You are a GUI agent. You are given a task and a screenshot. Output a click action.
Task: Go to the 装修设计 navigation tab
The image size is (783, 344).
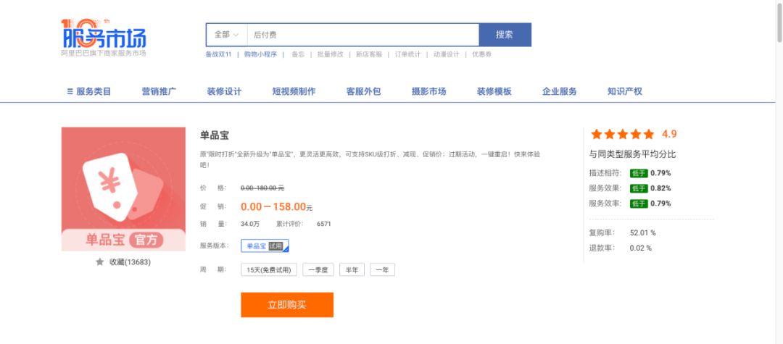point(224,91)
